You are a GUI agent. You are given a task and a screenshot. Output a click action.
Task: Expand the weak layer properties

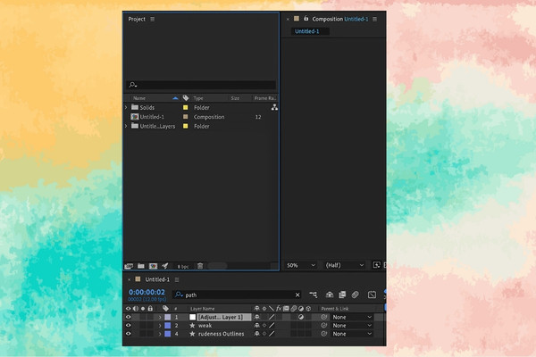160,326
